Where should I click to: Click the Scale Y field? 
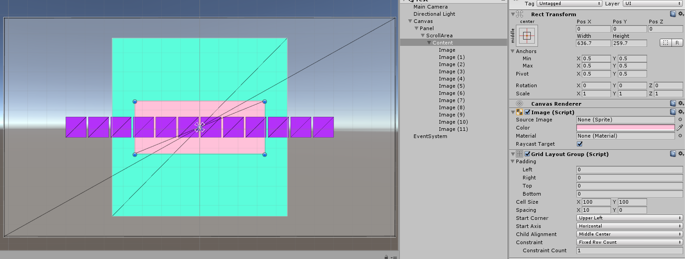coord(632,94)
